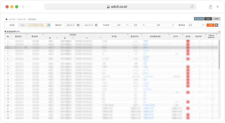Open the red video icon in row 4

click(x=188, y=51)
